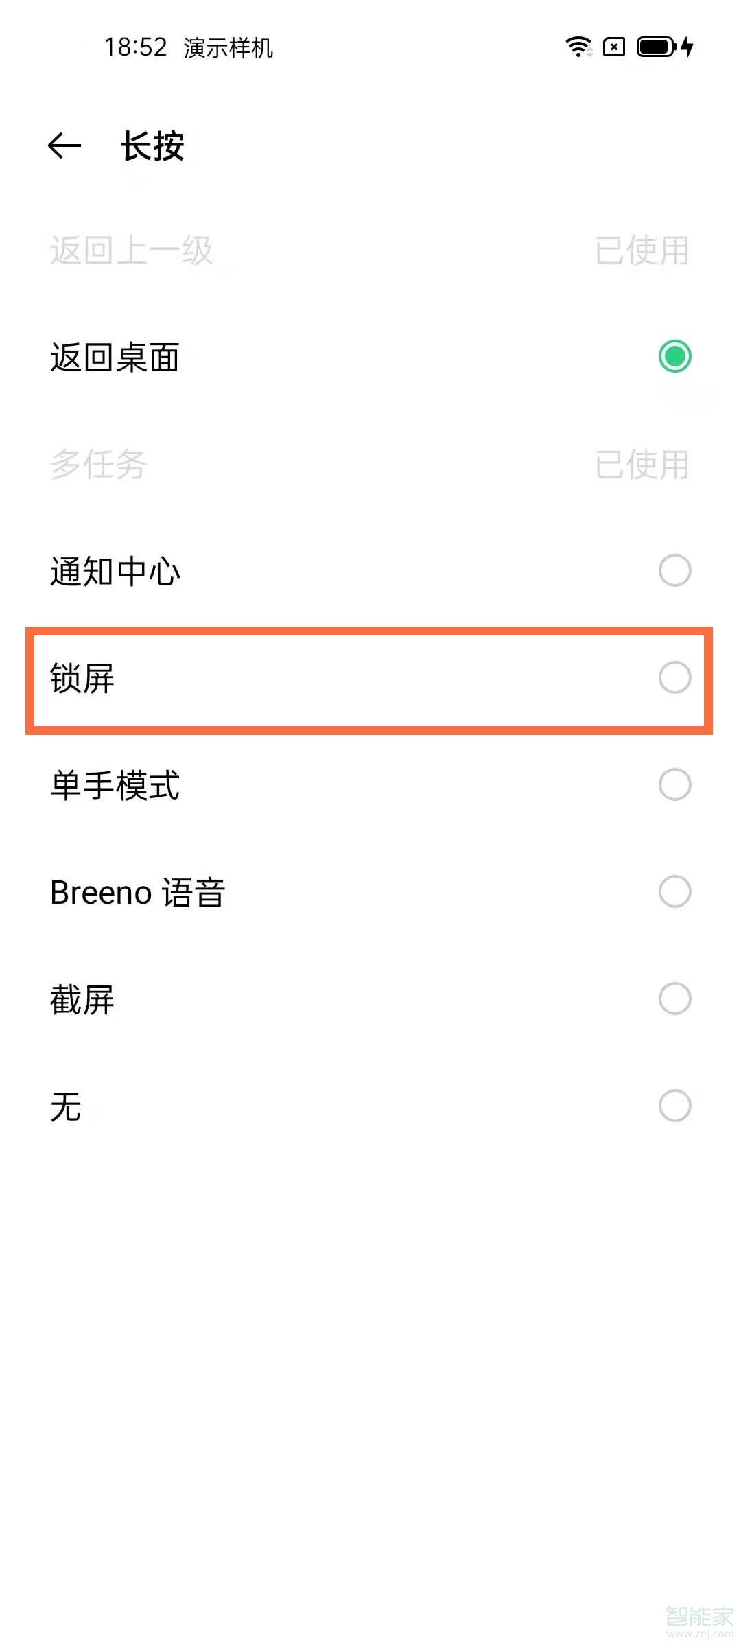Tap the 单手模式 option label

[115, 786]
